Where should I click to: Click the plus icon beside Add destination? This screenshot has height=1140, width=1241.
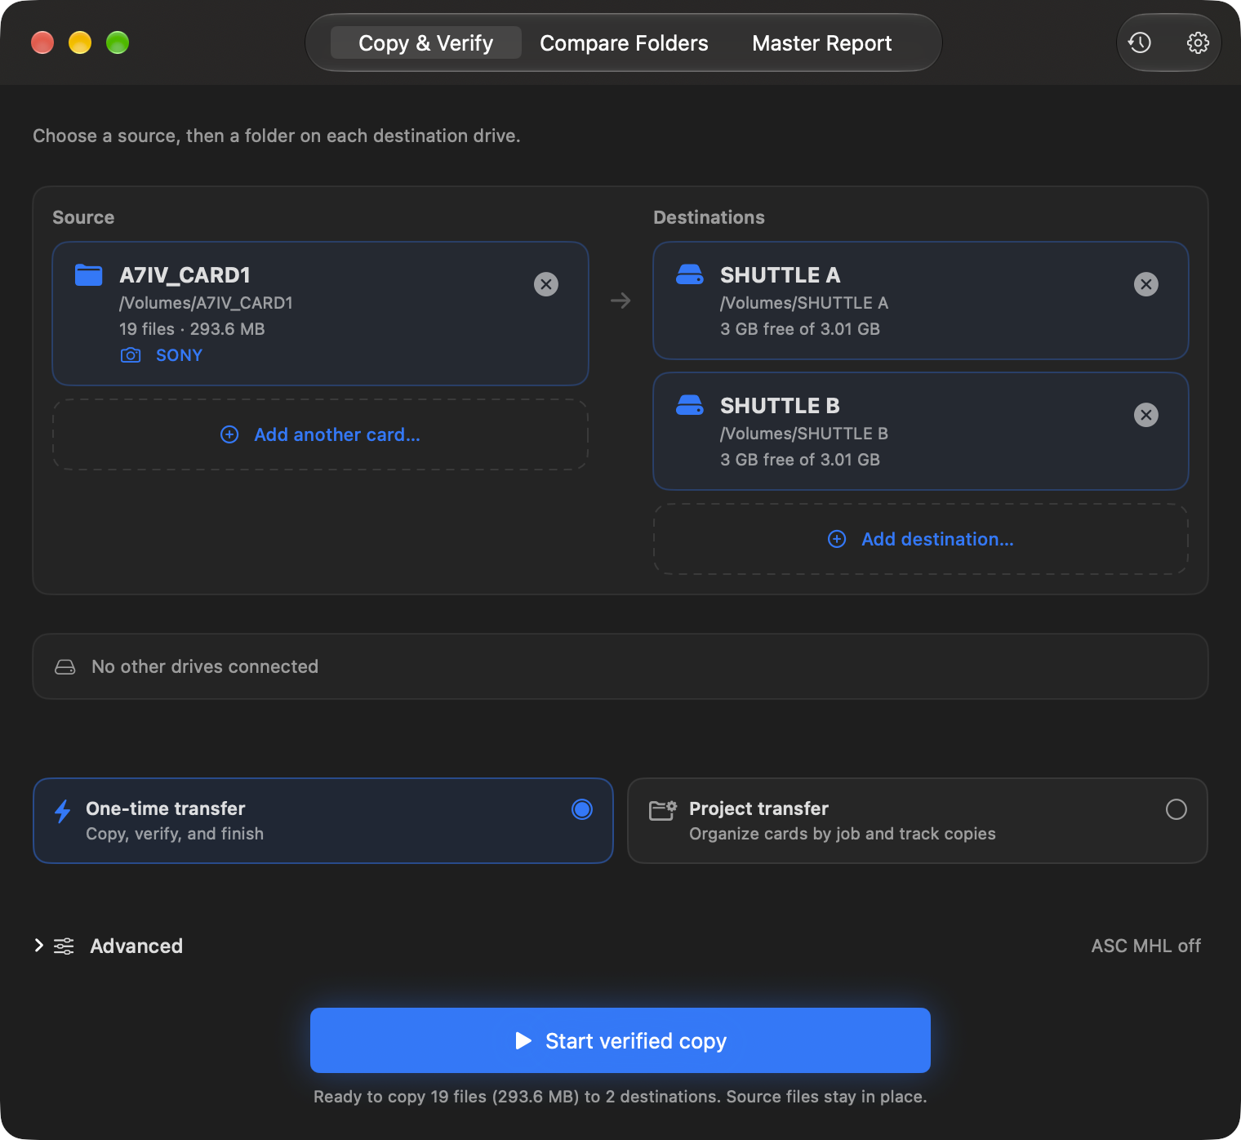tap(837, 539)
